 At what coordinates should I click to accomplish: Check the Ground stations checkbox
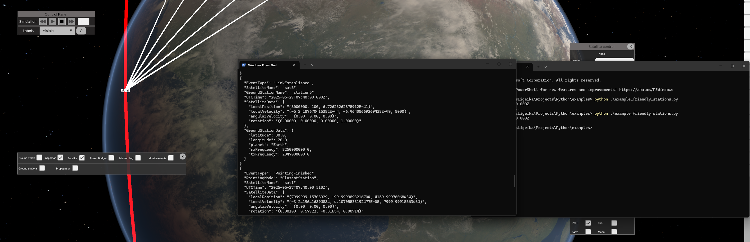(x=42, y=168)
